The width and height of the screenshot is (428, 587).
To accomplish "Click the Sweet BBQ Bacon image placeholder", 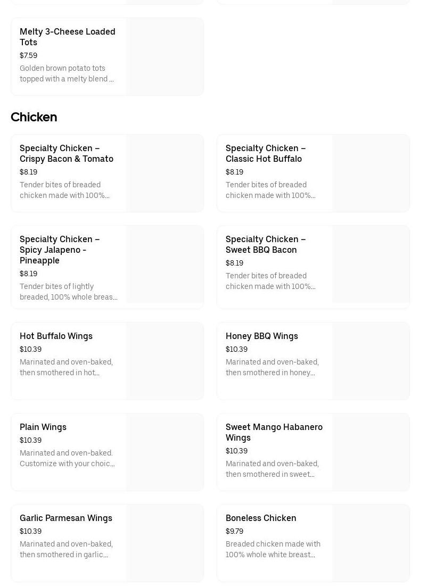I will point(371,264).
